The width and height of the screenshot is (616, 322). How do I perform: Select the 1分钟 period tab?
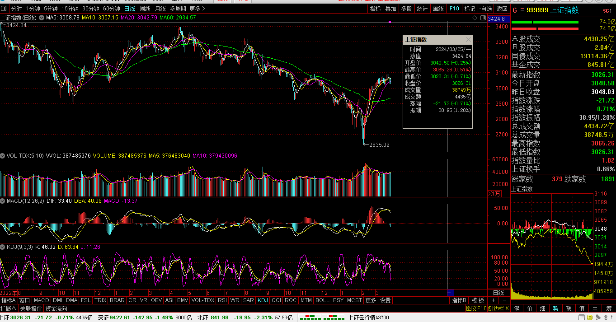point(33,9)
